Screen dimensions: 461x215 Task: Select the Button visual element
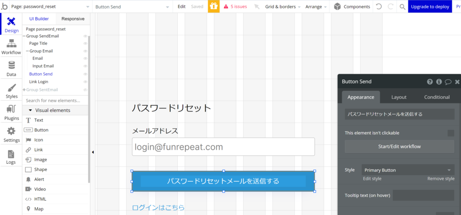point(56,130)
